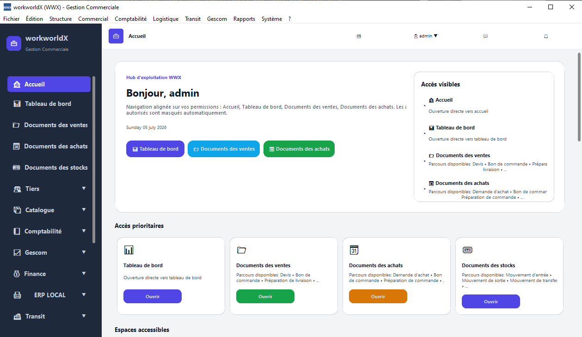Expand the Finance section arrow

click(84, 274)
